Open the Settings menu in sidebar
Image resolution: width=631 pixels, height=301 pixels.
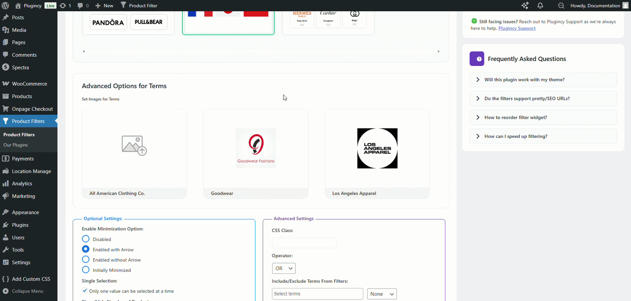29,262
